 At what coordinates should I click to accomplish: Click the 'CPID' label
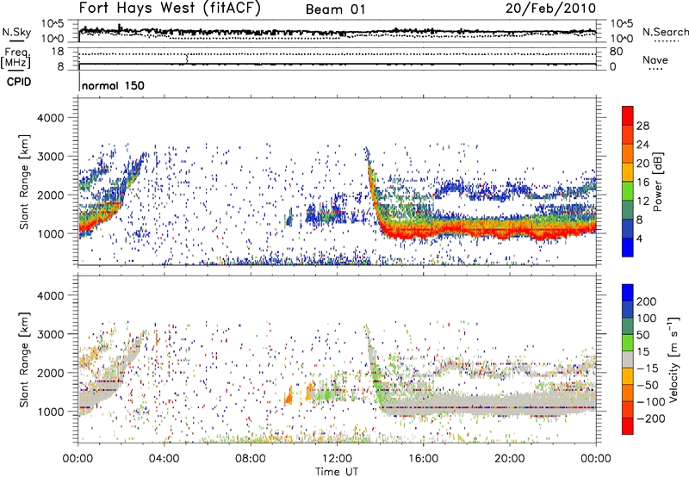[x=19, y=82]
